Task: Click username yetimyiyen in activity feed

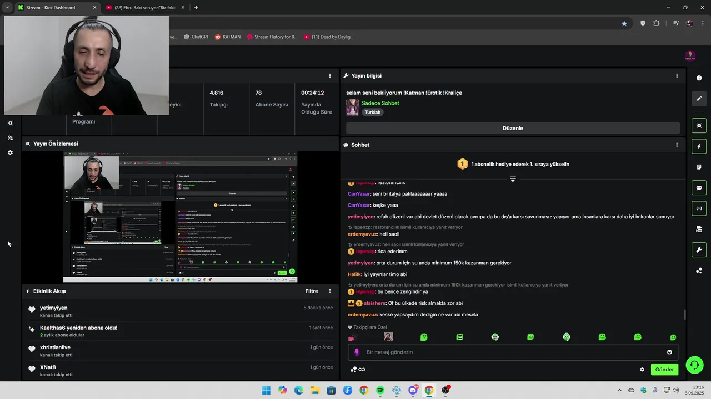Action: pos(53,308)
